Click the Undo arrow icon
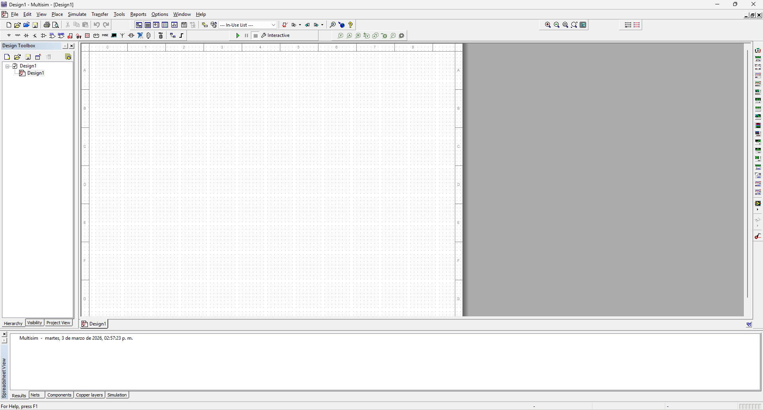This screenshot has width=763, height=410. [x=97, y=25]
